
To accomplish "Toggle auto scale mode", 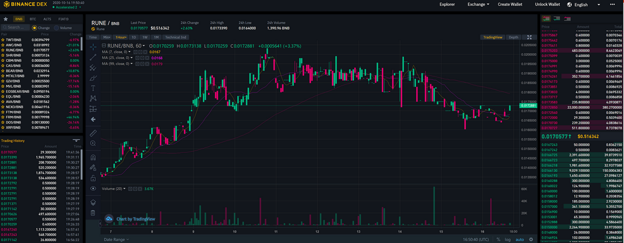I will (x=520, y=240).
